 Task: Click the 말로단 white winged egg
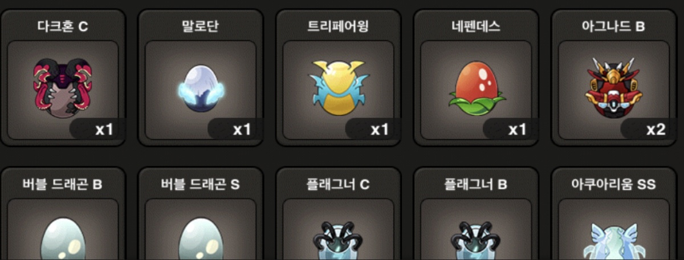pyautogui.click(x=201, y=90)
